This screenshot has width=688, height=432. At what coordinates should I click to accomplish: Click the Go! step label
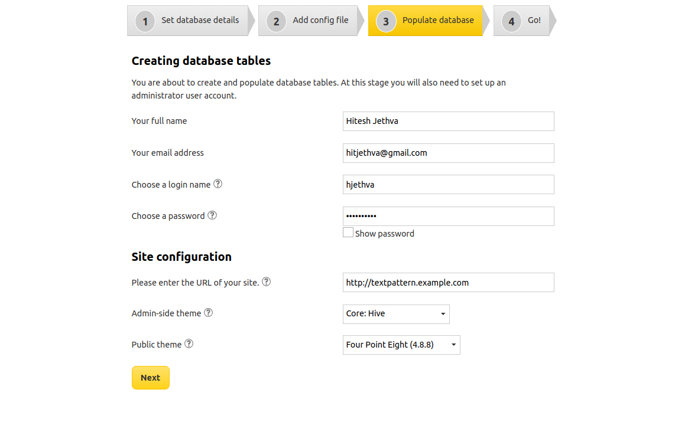coord(534,20)
